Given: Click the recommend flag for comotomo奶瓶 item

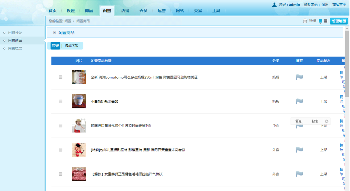Looking at the screenshot, I should coord(299,77).
